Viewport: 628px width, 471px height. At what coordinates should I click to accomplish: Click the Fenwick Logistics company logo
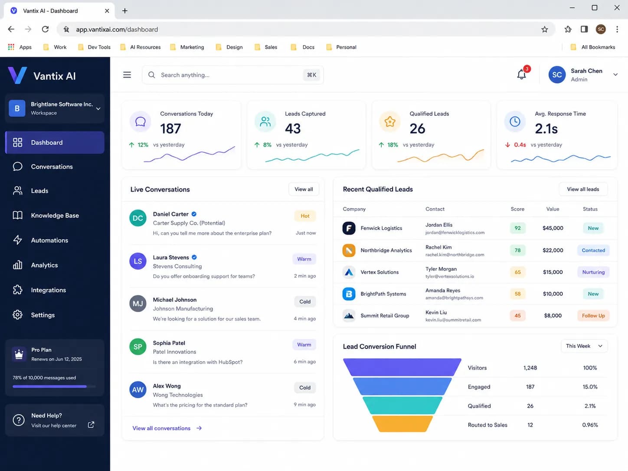coord(349,228)
